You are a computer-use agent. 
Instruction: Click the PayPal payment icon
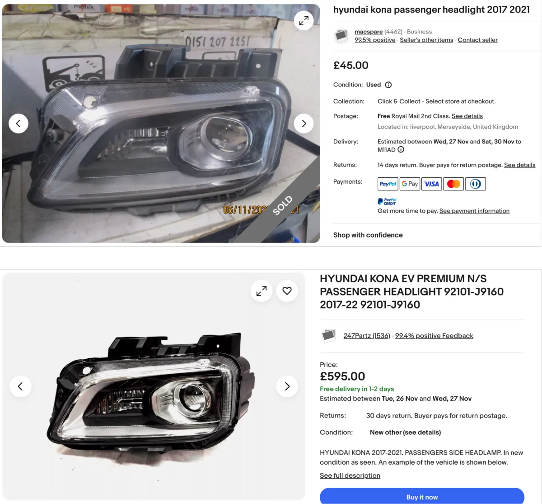tap(388, 184)
